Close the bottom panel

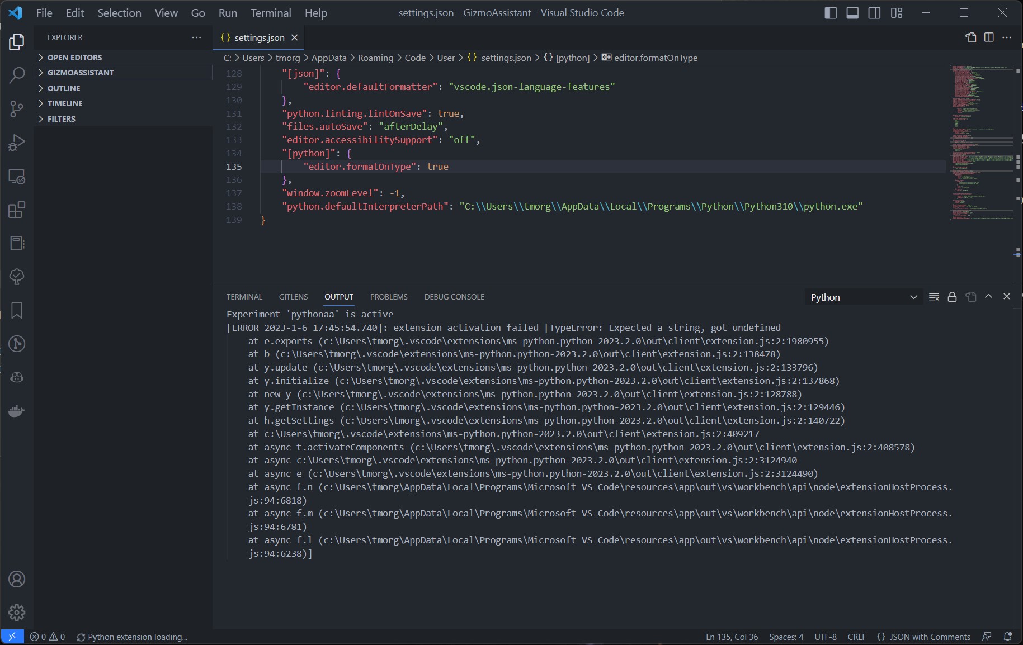click(x=1007, y=297)
